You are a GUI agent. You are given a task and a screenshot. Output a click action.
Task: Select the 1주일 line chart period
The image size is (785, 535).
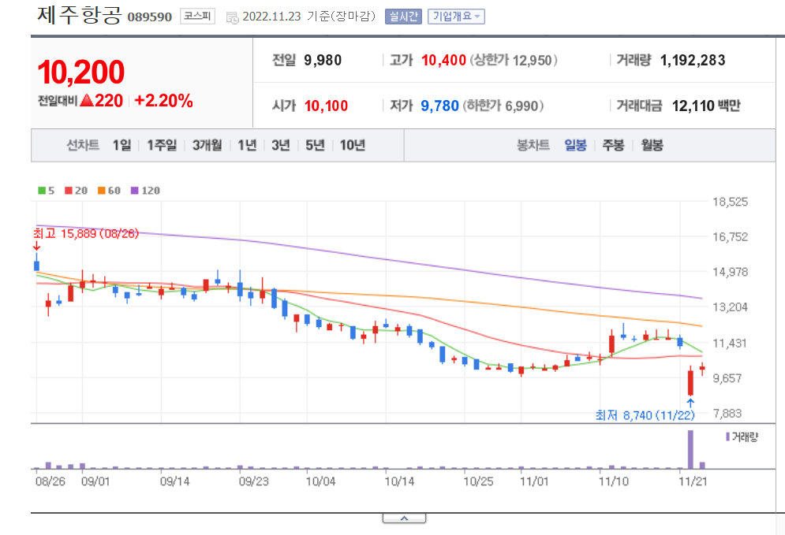pyautogui.click(x=162, y=145)
